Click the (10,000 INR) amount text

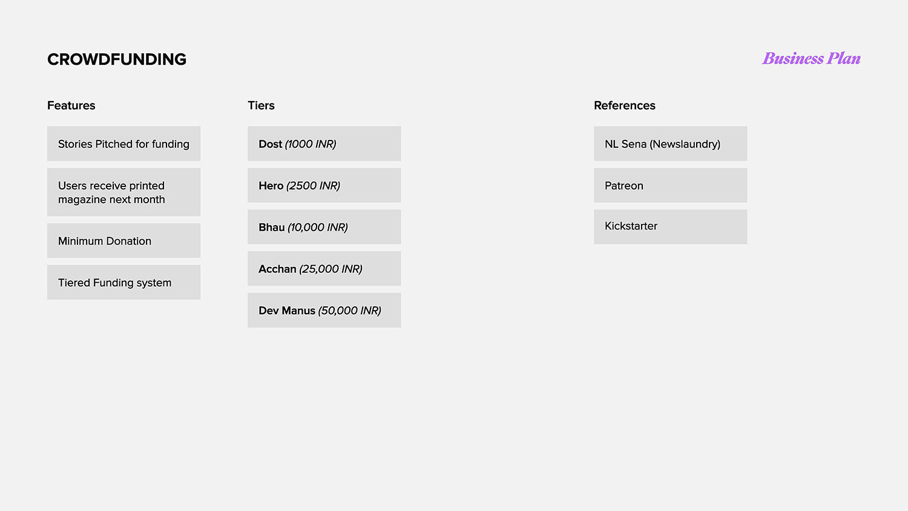(318, 228)
